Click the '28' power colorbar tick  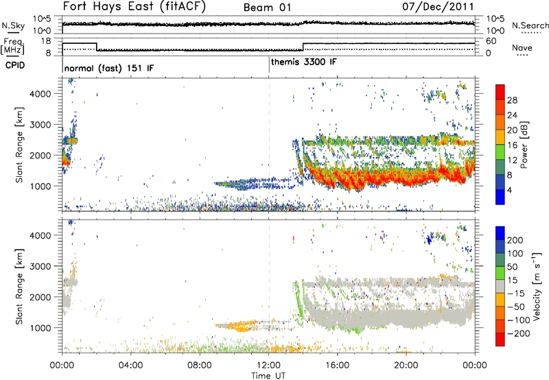[x=512, y=101]
